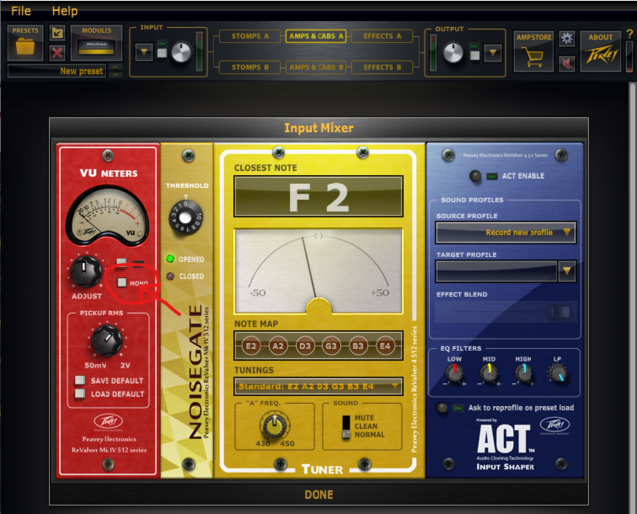This screenshot has width=637, height=514.
Task: Open the Modules rack thumbnail
Action: click(97, 43)
